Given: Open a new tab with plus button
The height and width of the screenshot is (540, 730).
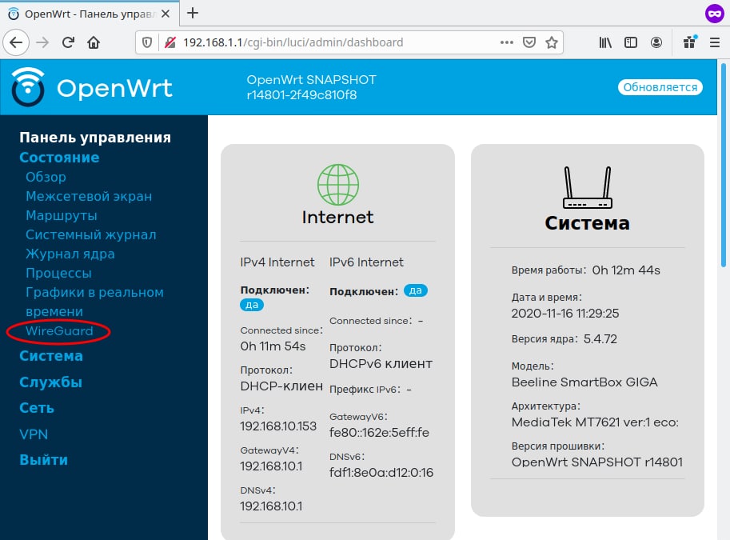Looking at the screenshot, I should [x=192, y=13].
